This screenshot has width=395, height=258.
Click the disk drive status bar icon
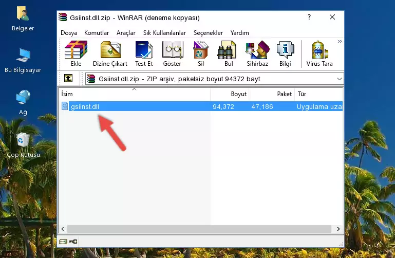[x=63, y=242]
